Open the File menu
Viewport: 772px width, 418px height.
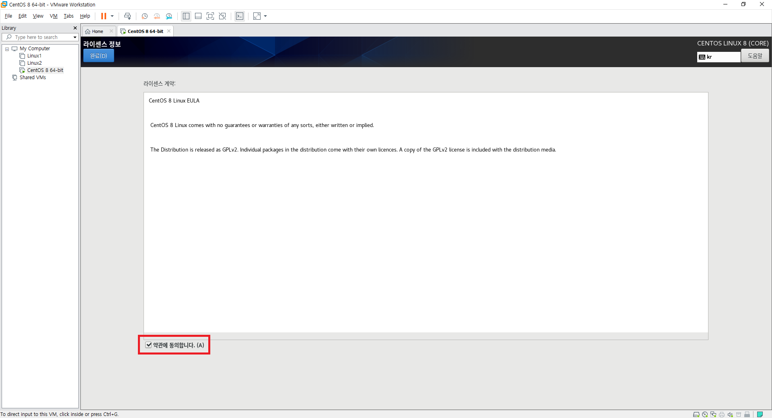[x=8, y=16]
